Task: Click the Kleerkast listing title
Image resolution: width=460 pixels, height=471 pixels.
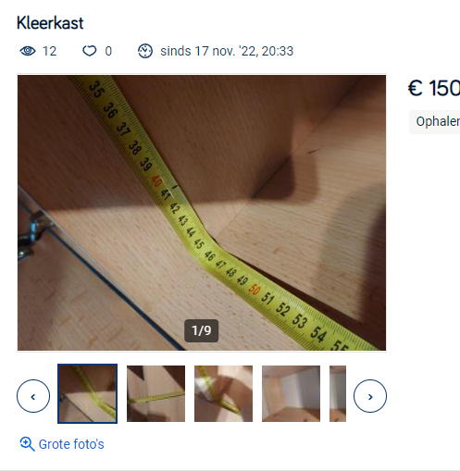Action: pos(50,23)
